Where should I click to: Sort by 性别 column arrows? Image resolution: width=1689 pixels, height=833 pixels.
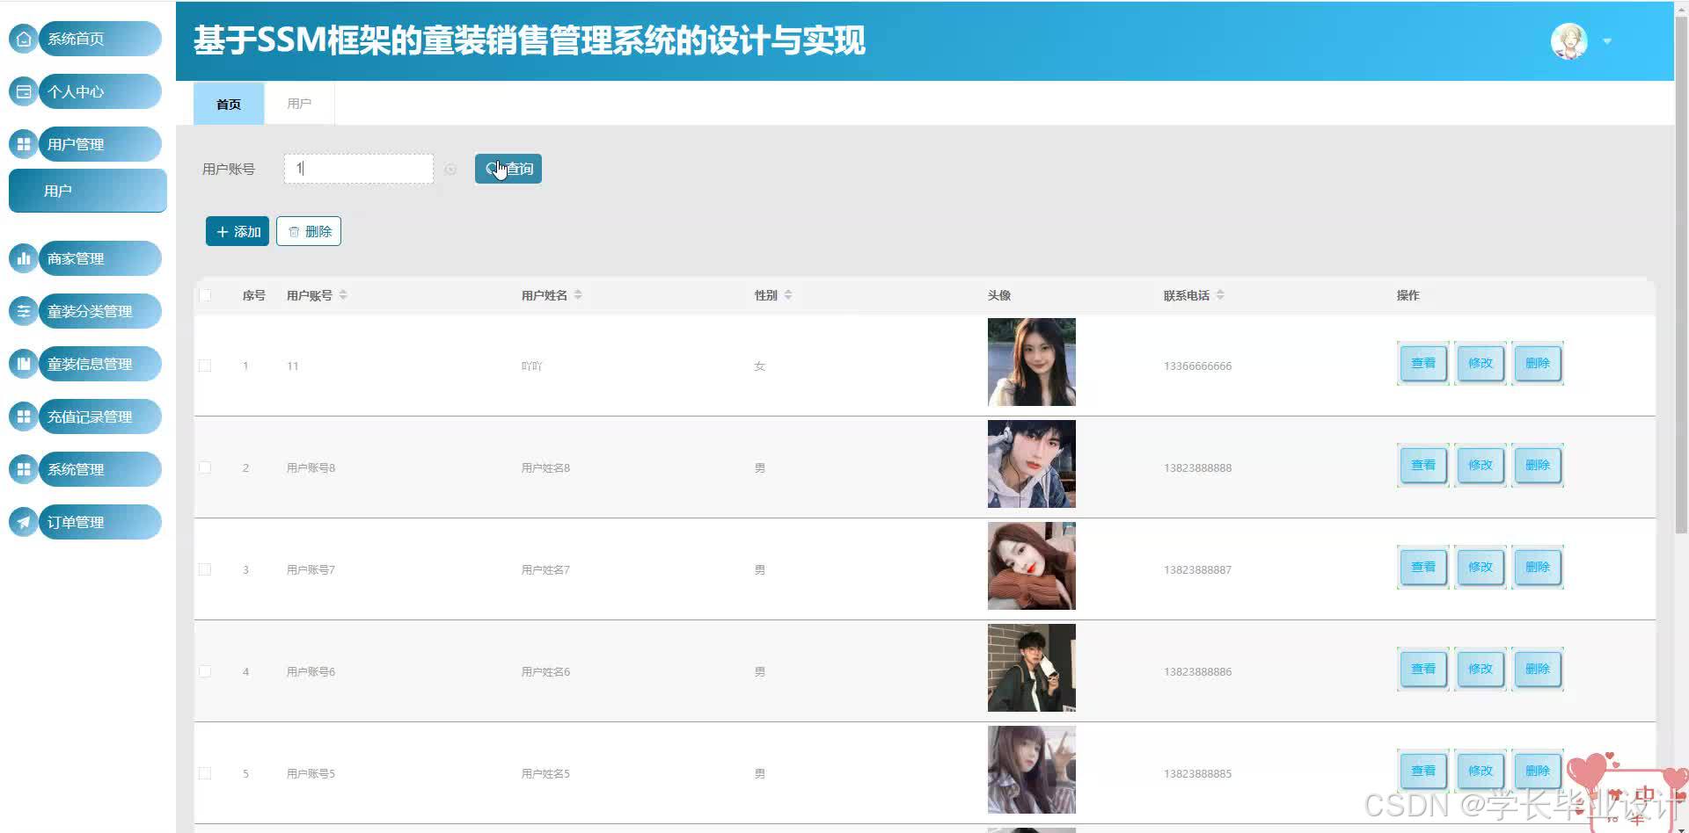[x=788, y=295]
